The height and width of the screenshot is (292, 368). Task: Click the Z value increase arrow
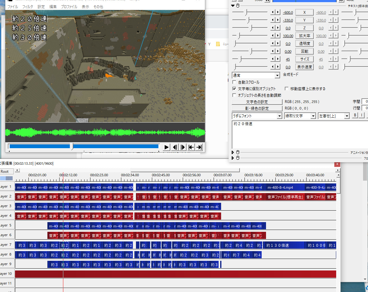[278, 28]
